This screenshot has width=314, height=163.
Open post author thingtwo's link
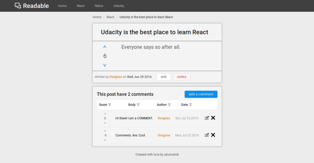tap(116, 77)
